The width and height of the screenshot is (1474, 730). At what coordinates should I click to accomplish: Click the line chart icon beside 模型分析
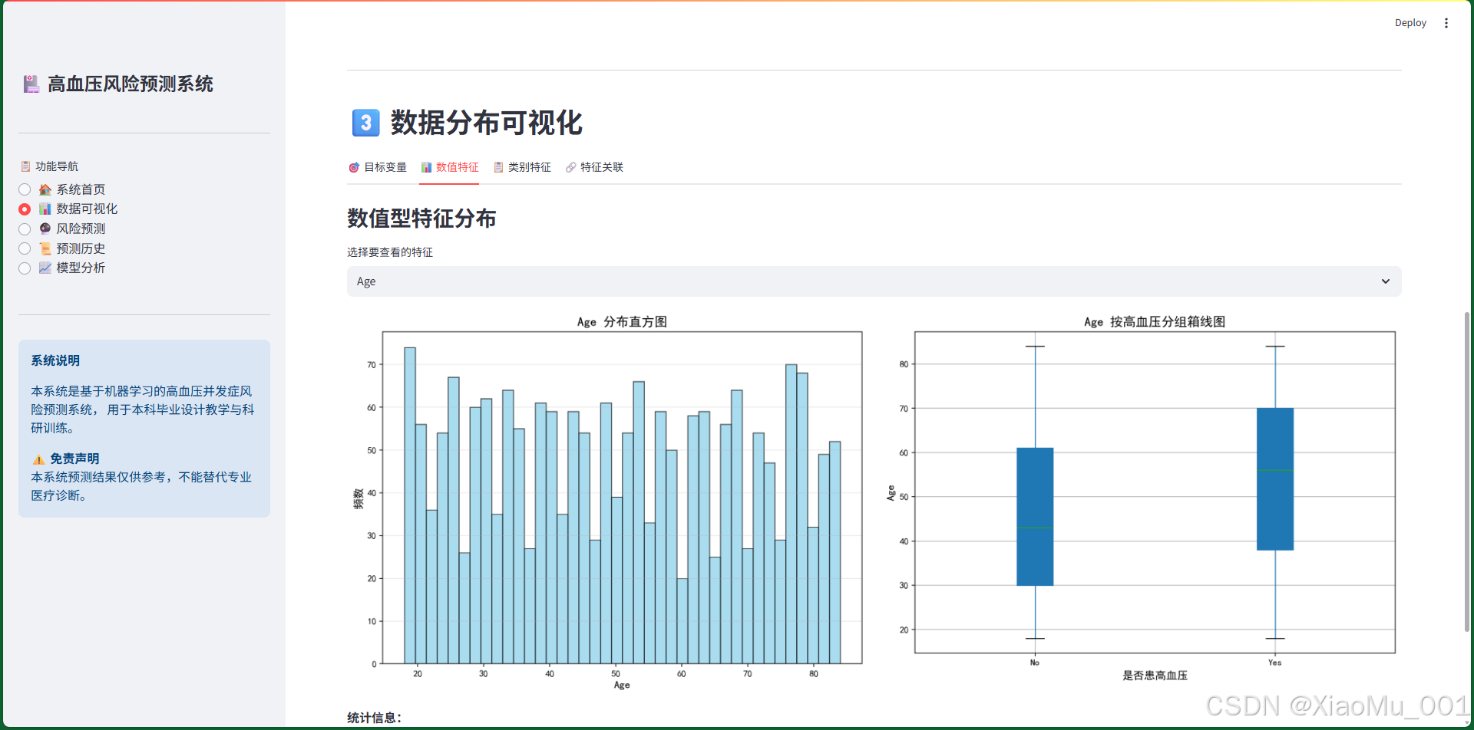click(x=45, y=268)
